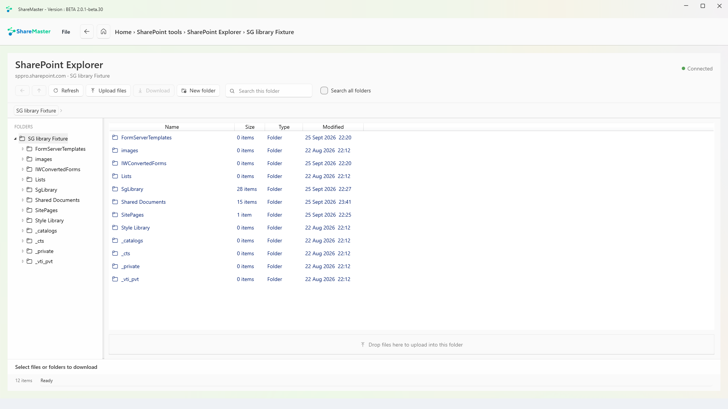The image size is (728, 409).
Task: Click folder icon of IWConvertedForms row in file list
Action: (115, 163)
